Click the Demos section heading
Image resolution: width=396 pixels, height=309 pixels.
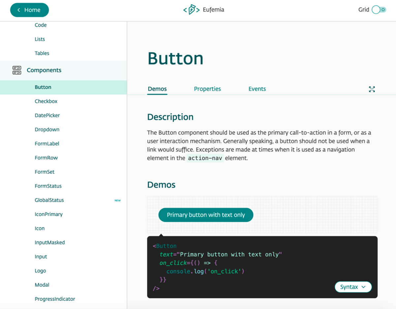coord(161,185)
